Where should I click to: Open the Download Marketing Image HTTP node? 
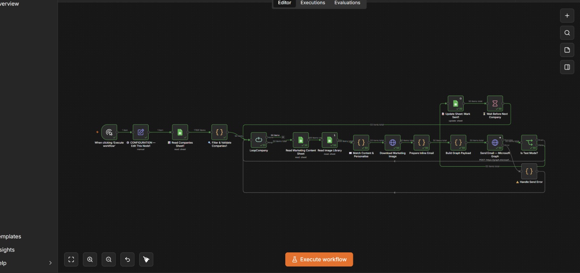[393, 143]
